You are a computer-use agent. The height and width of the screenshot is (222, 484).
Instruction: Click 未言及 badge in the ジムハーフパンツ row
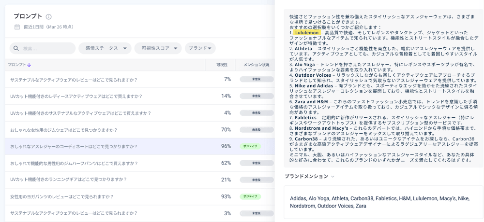tap(257, 163)
